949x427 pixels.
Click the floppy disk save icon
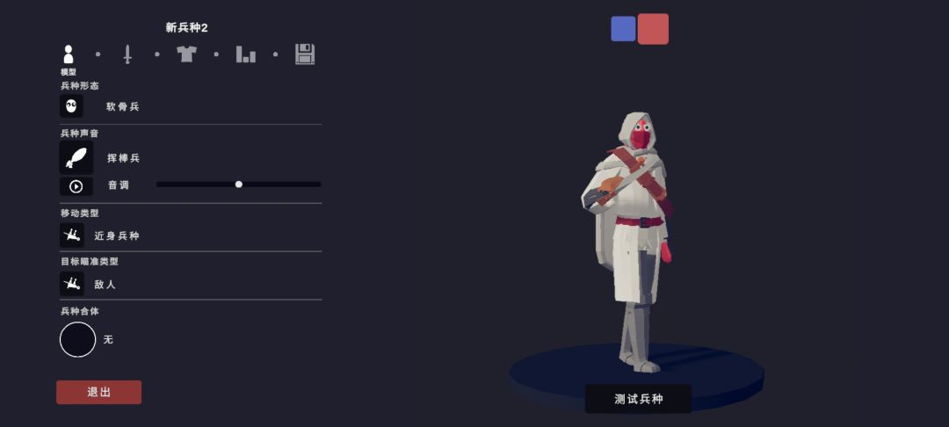pos(304,54)
